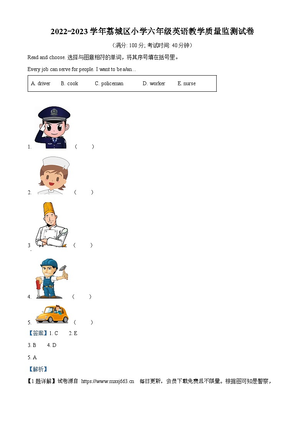Click the policeman cartoon image
The width and height of the screenshot is (305, 431).
point(52,127)
